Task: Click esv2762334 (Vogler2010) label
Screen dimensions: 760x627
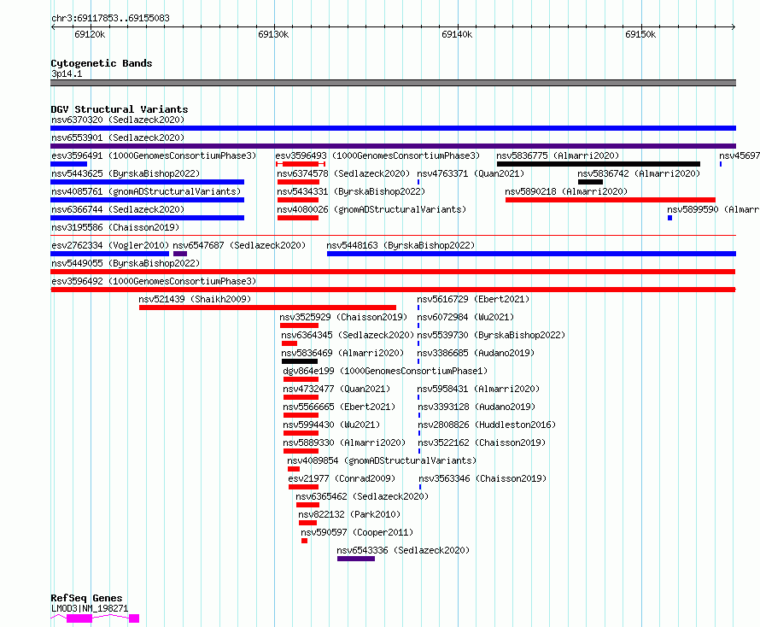Action: click(x=110, y=245)
